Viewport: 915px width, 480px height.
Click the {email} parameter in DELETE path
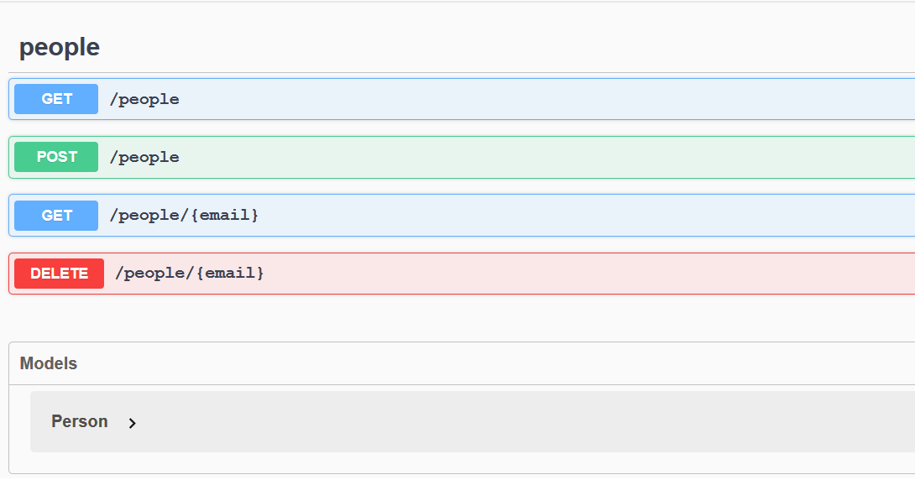pyautogui.click(x=231, y=274)
